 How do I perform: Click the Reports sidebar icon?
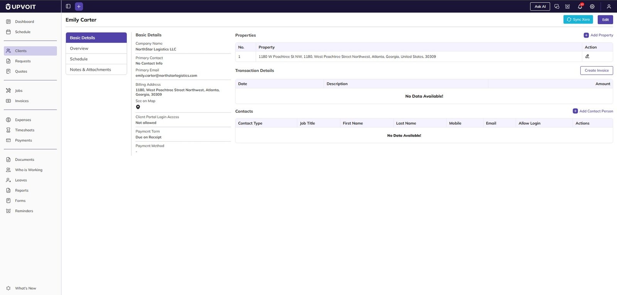pos(8,190)
